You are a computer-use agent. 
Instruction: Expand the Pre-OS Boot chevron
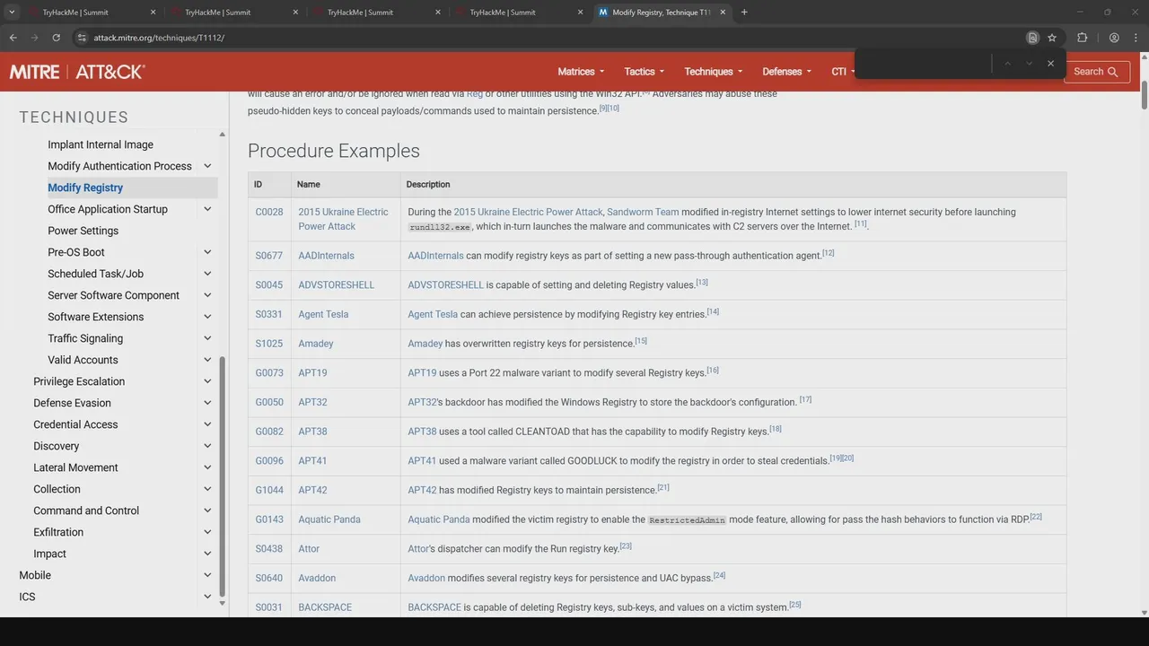(x=207, y=252)
